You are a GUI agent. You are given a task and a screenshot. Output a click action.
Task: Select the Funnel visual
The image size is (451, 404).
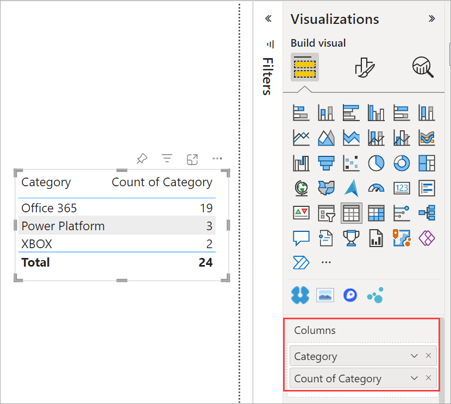click(326, 163)
